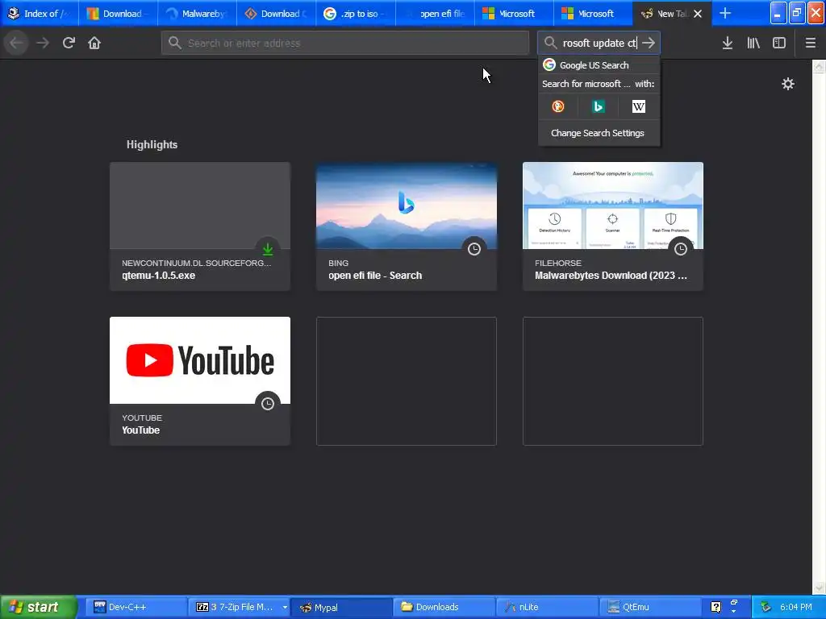Switch to the Index of tab

(x=40, y=13)
